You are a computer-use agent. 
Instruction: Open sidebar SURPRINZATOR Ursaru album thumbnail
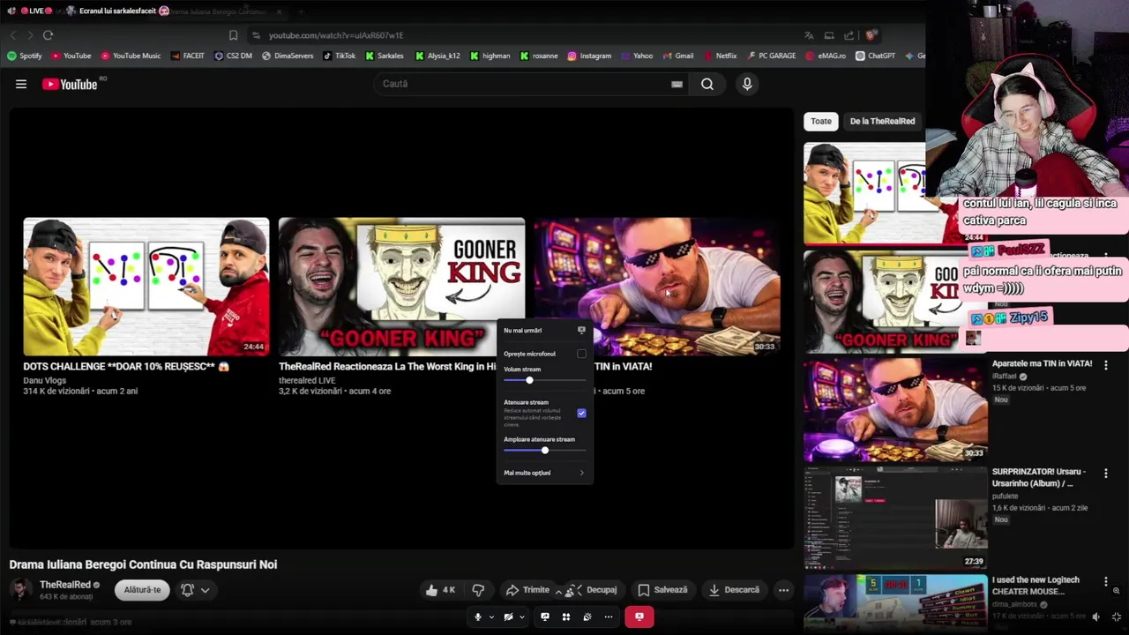tap(895, 518)
